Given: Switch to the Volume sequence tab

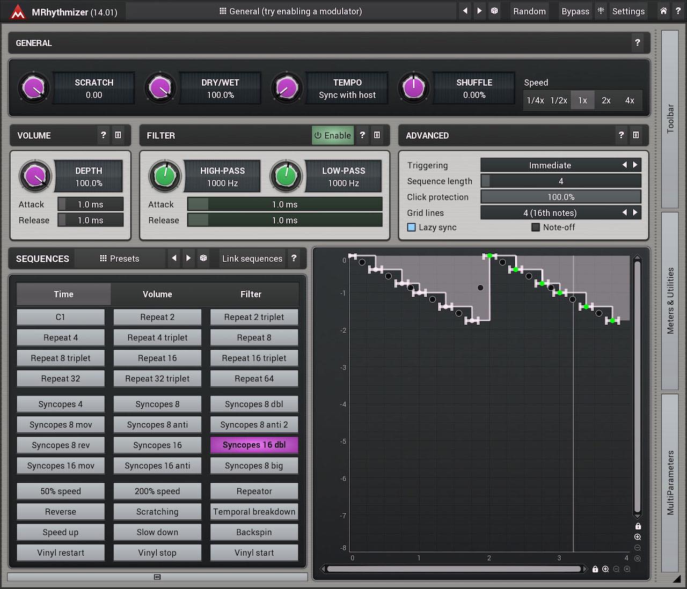Looking at the screenshot, I should [x=157, y=294].
